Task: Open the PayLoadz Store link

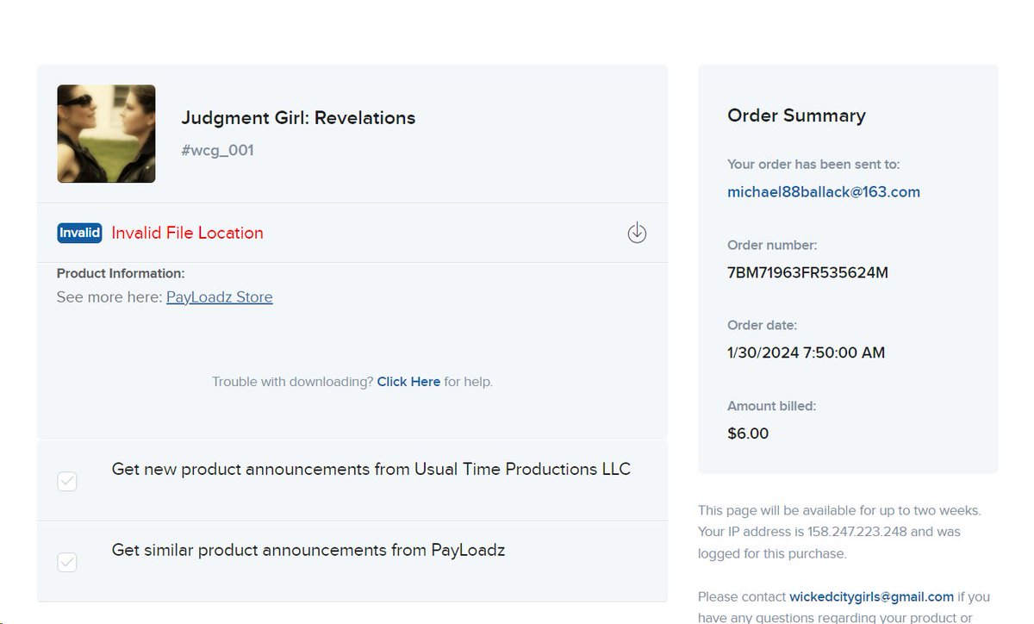Action: (220, 297)
